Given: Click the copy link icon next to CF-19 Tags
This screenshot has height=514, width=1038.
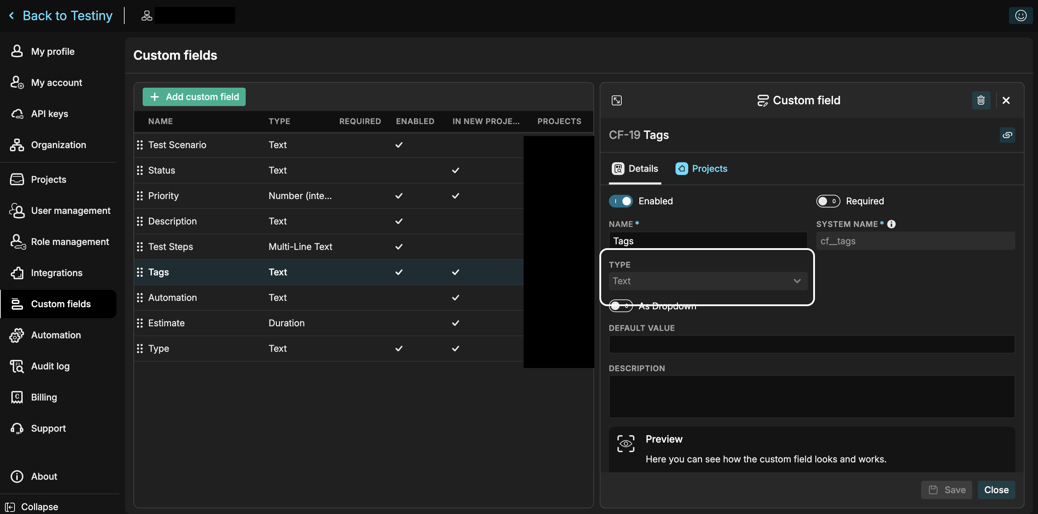Looking at the screenshot, I should point(1007,135).
